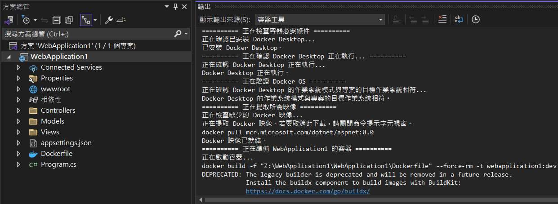The image size is (558, 204).
Task: Select the Program.cs label
Action: 58,164
